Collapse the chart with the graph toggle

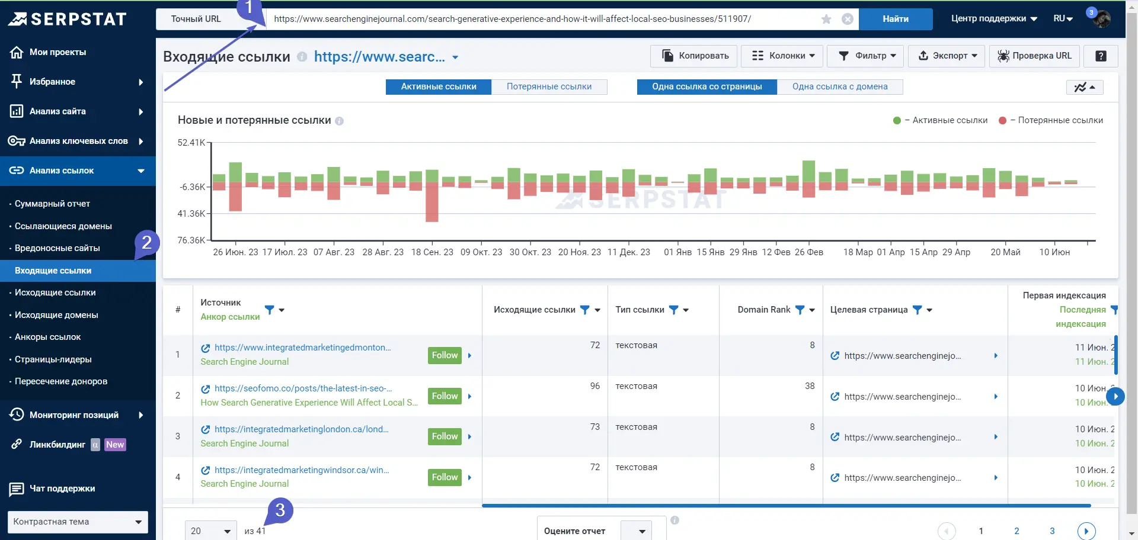[x=1084, y=87]
